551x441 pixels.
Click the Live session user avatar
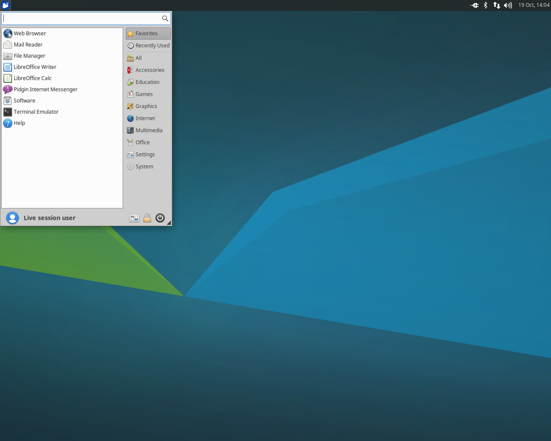click(12, 218)
